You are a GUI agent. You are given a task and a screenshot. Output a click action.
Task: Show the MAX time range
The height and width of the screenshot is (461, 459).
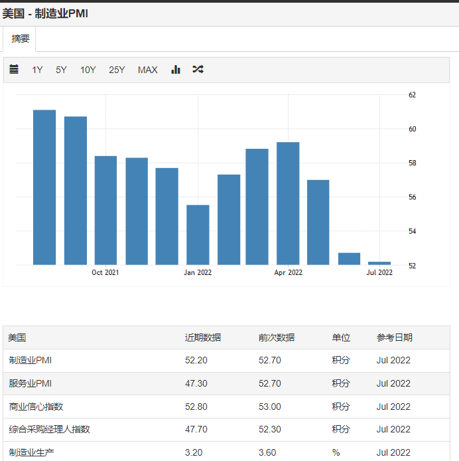point(148,70)
